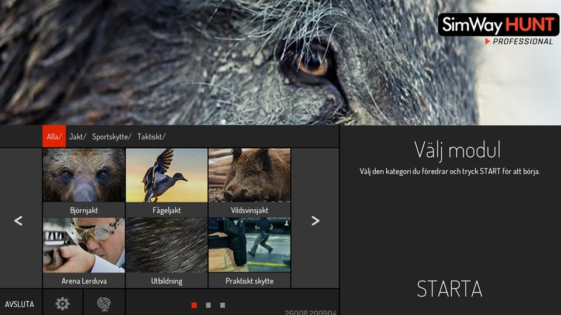Choose the Praktiskt skytte module image
The image size is (561, 315).
[250, 245]
